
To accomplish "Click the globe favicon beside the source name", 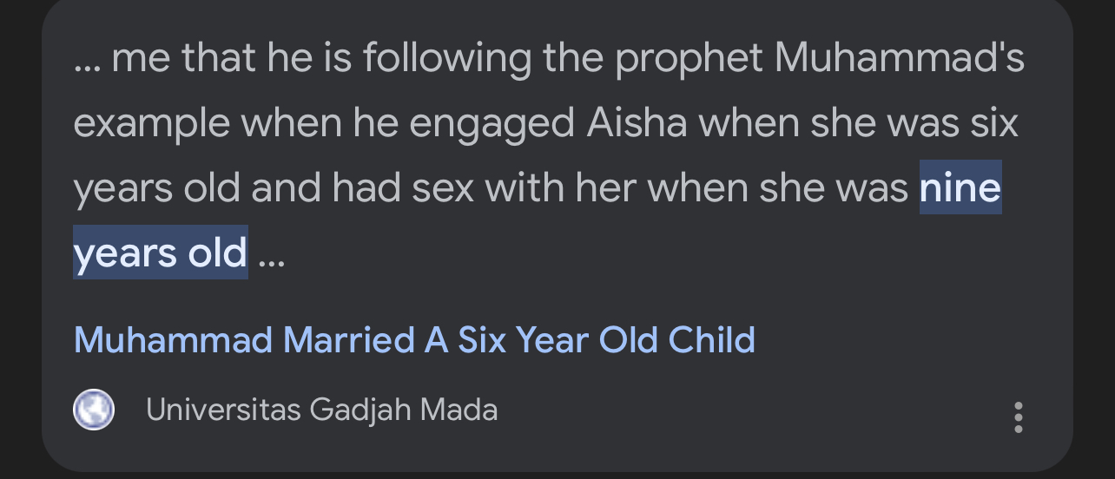I will click(94, 410).
